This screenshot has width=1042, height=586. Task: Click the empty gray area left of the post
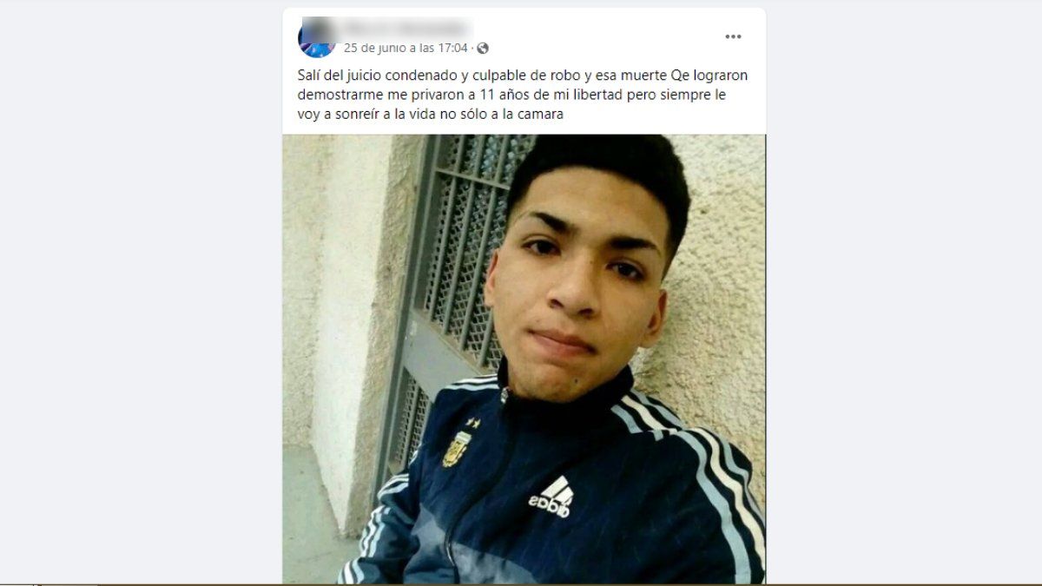(139, 293)
